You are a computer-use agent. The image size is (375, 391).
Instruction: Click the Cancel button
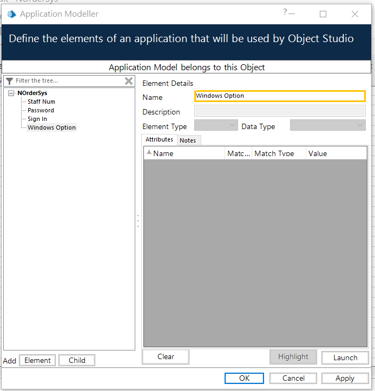click(x=293, y=378)
